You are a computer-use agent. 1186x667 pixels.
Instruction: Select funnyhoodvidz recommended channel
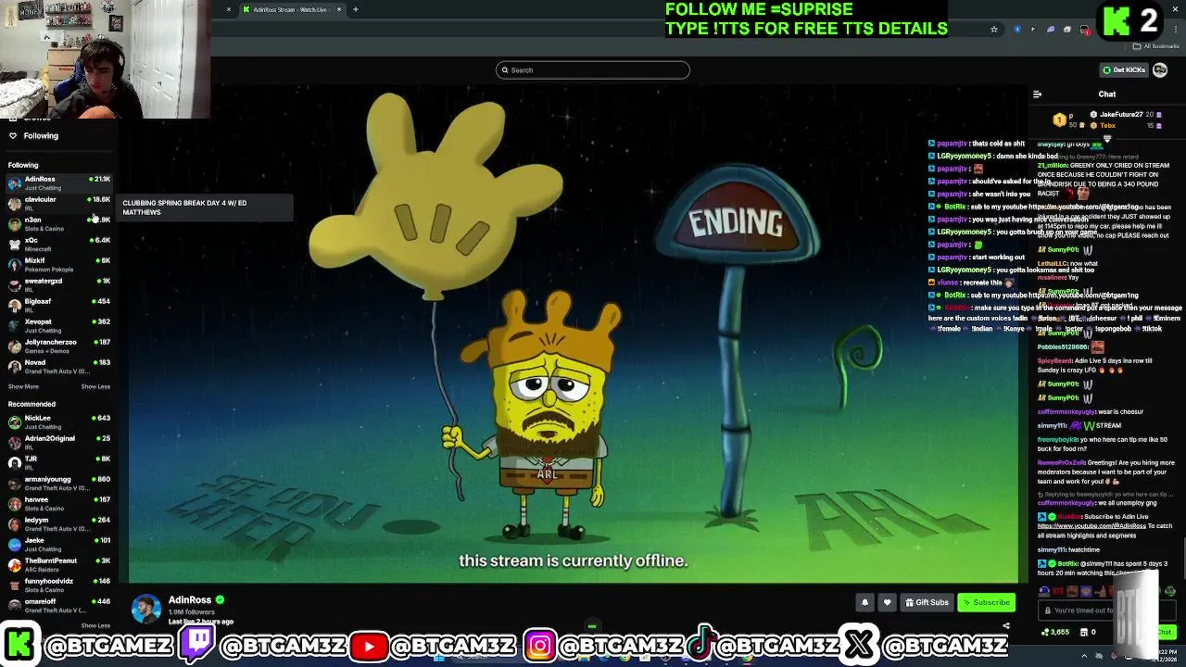58,585
